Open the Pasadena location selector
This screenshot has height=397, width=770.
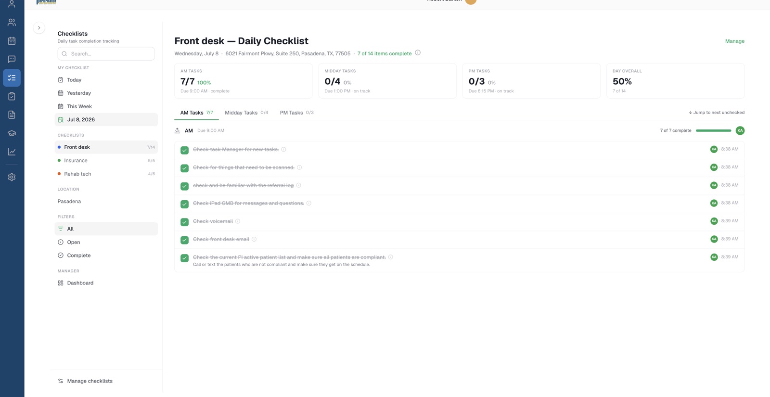coord(69,202)
